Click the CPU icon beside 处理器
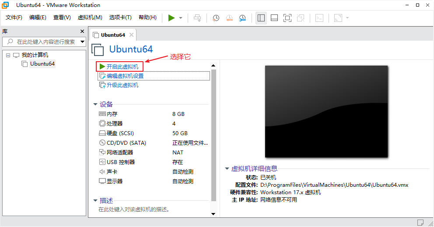This screenshot has width=434, height=227. (x=102, y=123)
